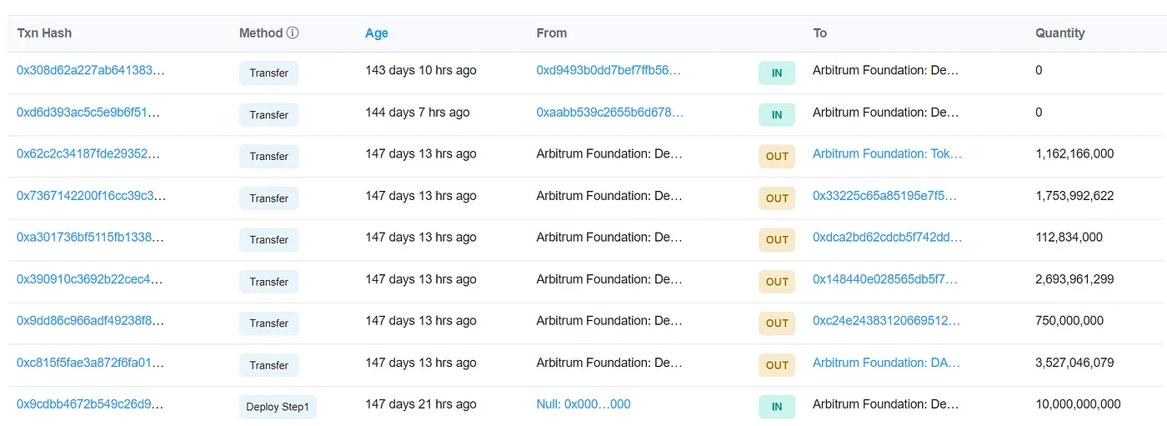Viewport: 1167px width, 426px height.
Task: Open recipient address 0x33225c65a85195e7f5
Action: [x=884, y=196]
